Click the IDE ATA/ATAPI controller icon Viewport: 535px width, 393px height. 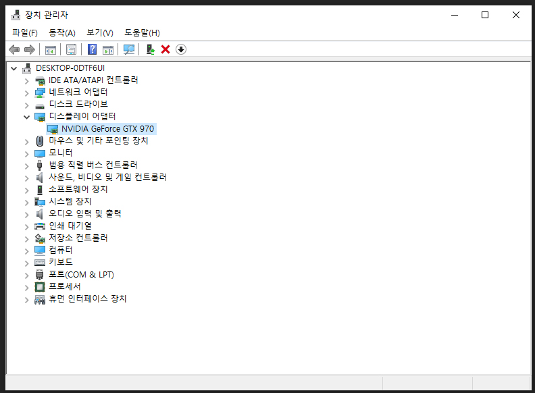click(x=40, y=80)
